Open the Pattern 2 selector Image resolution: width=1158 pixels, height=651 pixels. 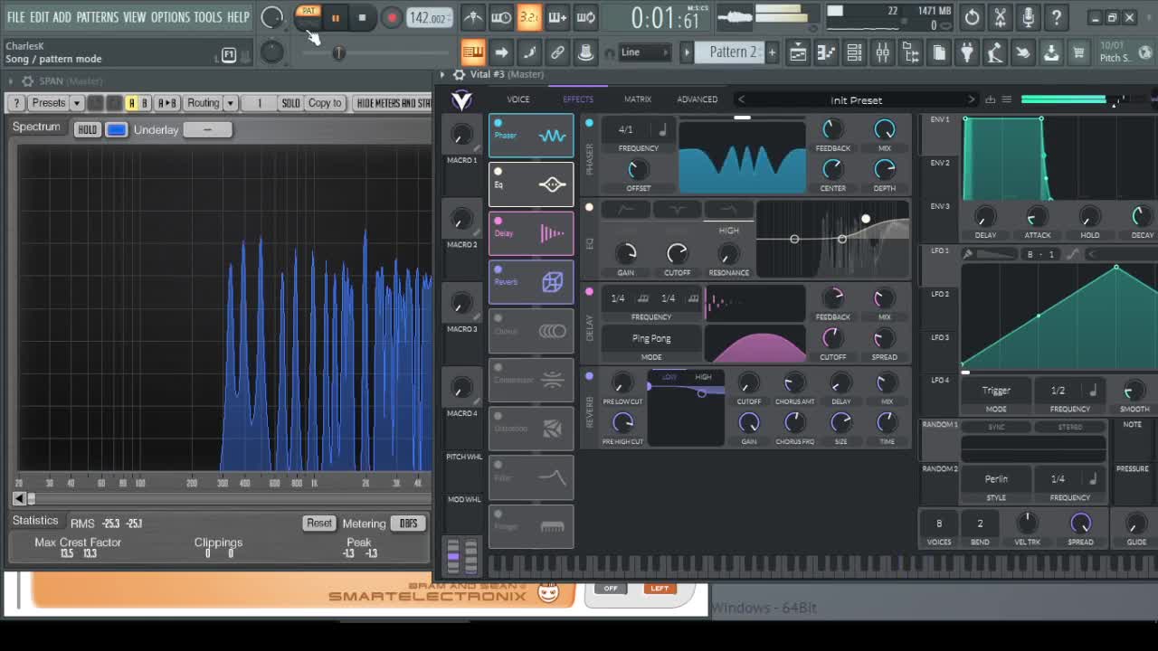732,52
